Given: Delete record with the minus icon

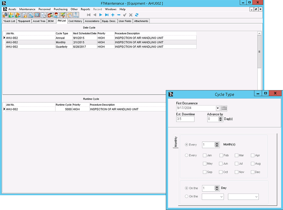Looking at the screenshot, I should point(119,15).
